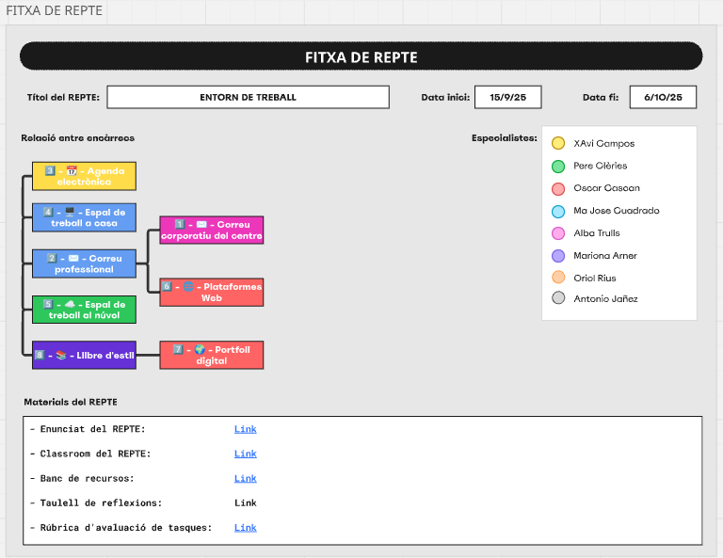Screen dimensions: 723x558
Task: Select the cyan circle for Ma Jose Guadrado
Action: 558,211
